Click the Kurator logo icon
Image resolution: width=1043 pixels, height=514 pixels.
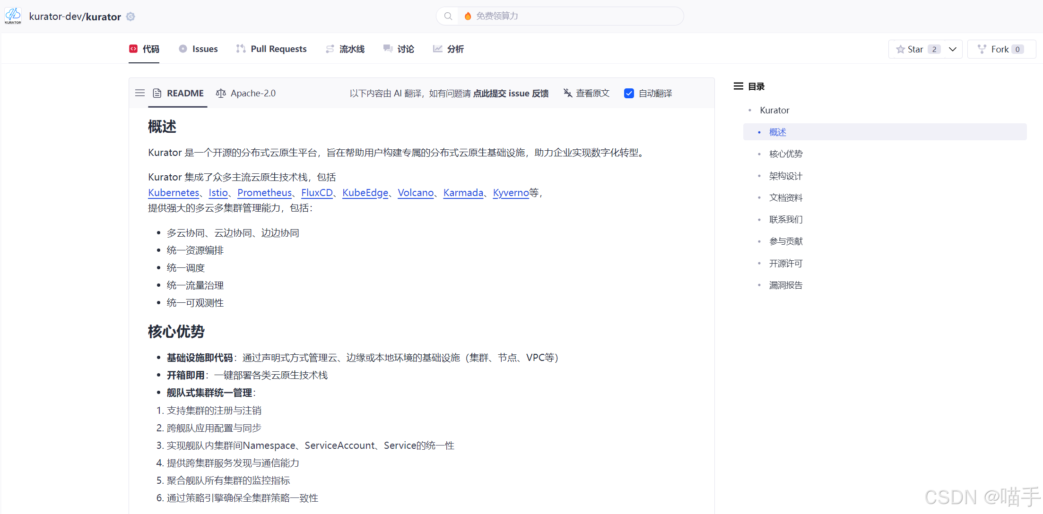pyautogui.click(x=13, y=16)
